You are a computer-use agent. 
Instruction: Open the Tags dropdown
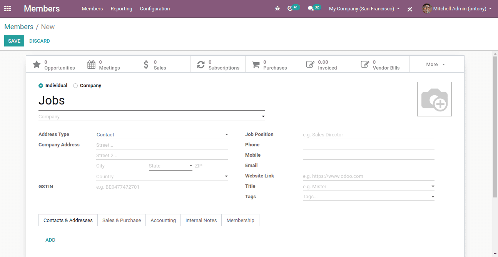(369, 197)
